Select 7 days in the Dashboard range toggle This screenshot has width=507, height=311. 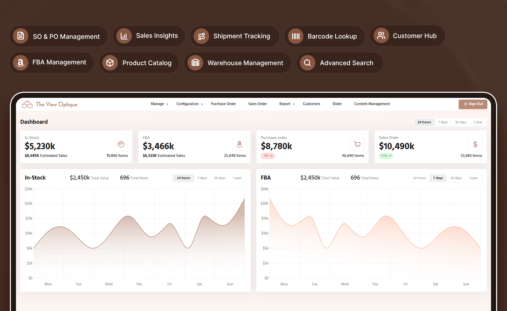coord(443,122)
